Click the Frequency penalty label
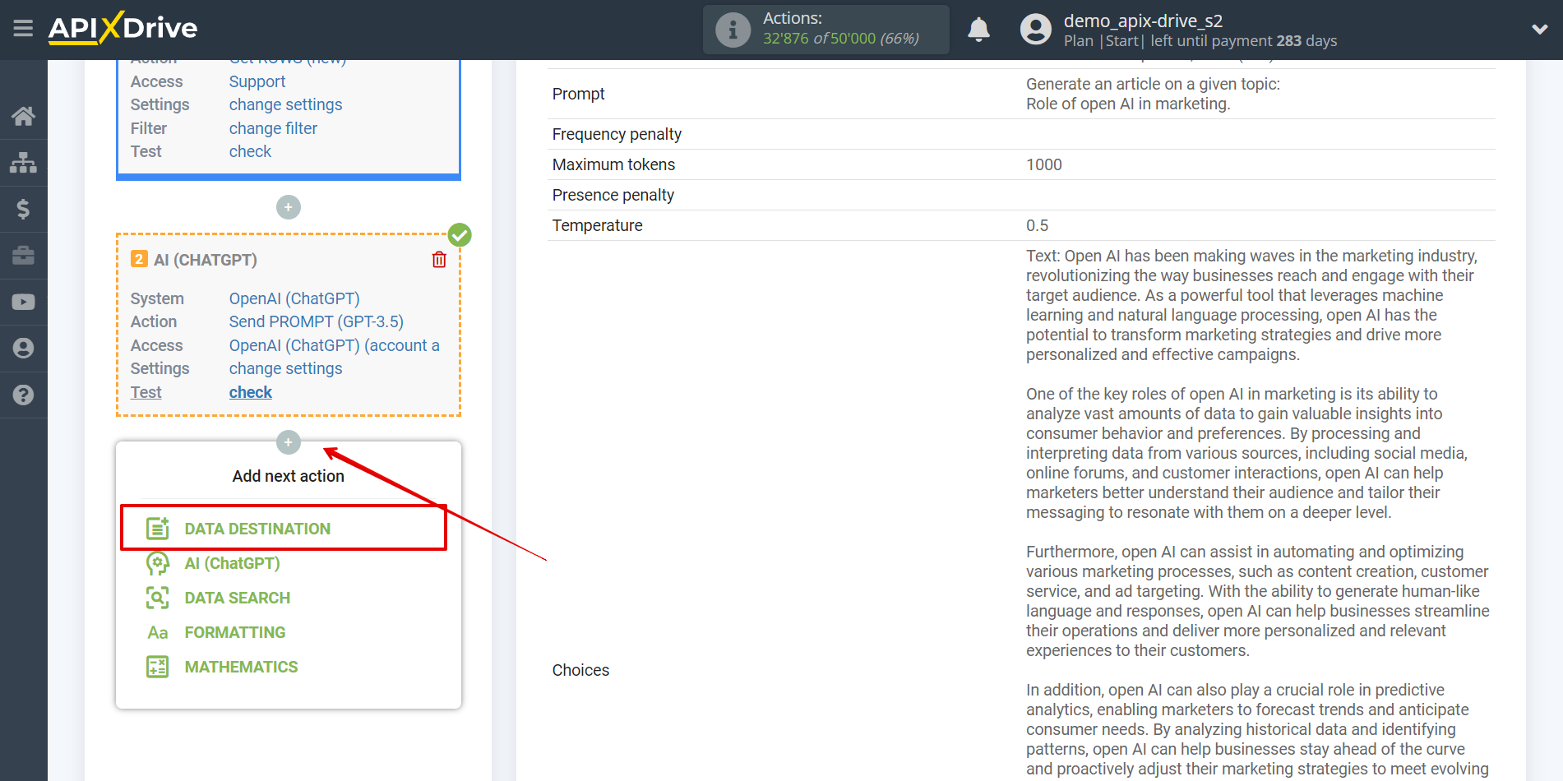This screenshot has width=1563, height=781. click(x=617, y=134)
